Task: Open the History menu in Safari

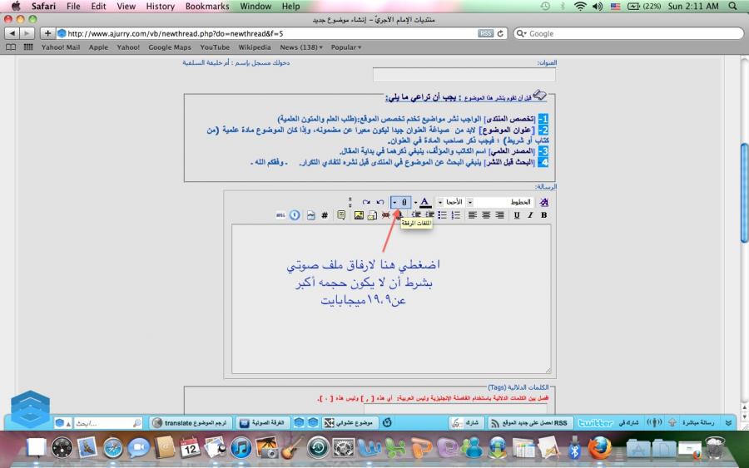Action: pyautogui.click(x=160, y=6)
